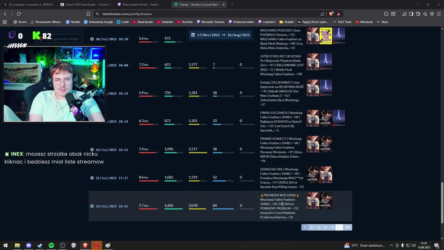This screenshot has height=250, width=444.
Task: Open the Dokumenty Google bookmark
Action: point(98,22)
